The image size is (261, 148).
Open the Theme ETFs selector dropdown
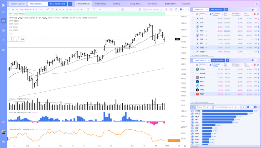[x=204, y=107]
